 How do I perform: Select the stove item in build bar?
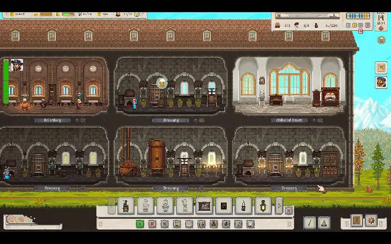click(x=126, y=206)
